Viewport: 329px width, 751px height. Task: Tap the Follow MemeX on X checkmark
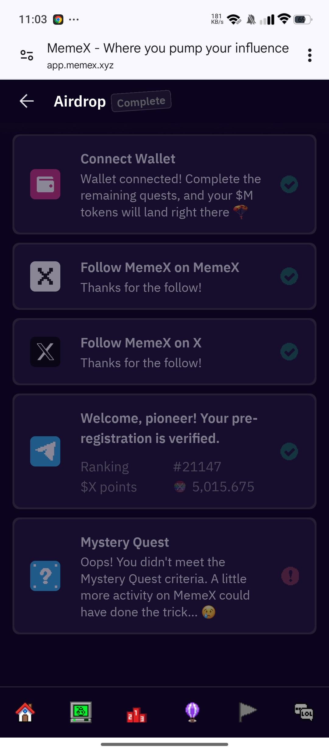tap(289, 352)
